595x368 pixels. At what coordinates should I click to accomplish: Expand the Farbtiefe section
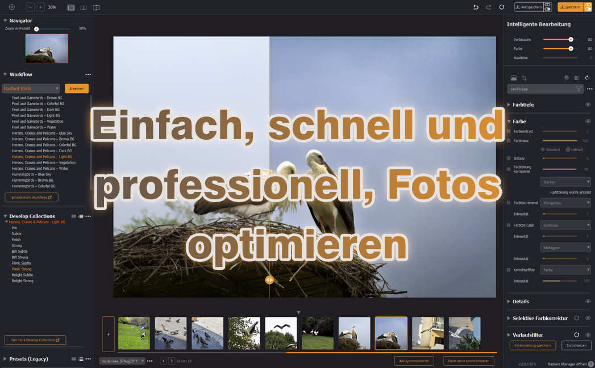click(509, 104)
